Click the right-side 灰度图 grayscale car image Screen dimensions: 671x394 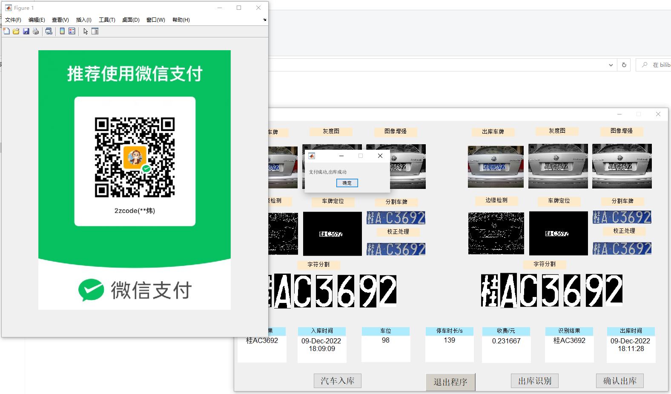558,166
